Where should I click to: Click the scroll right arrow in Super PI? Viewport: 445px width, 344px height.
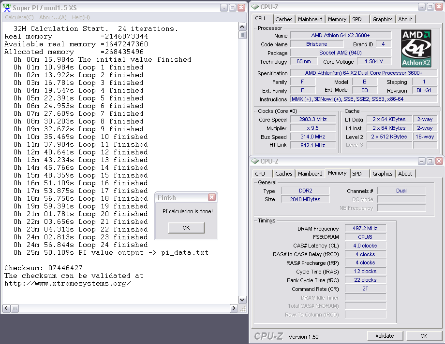pyautogui.click(x=234, y=308)
